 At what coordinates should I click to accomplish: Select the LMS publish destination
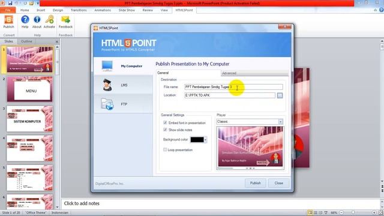[x=123, y=85]
